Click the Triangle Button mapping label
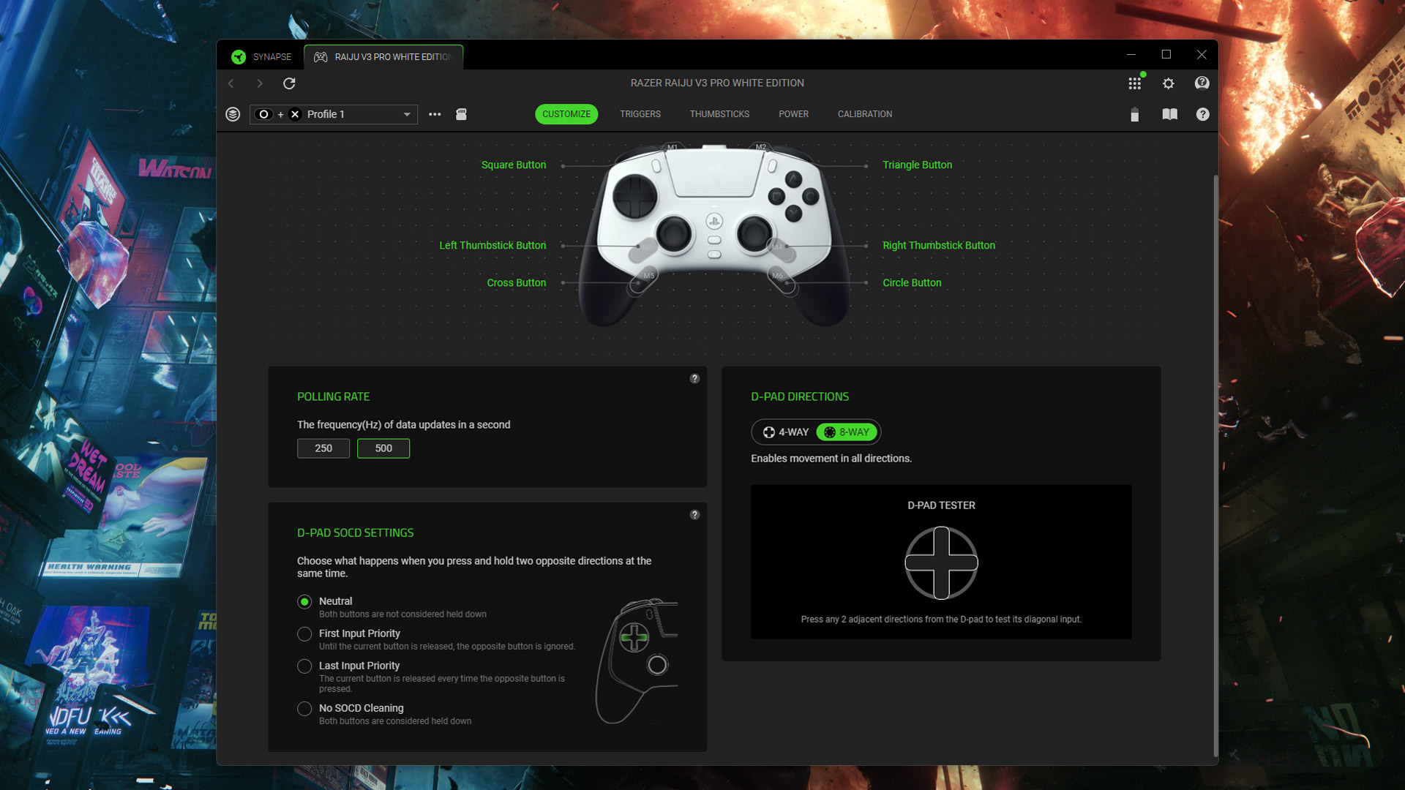This screenshot has height=790, width=1405. tap(916, 165)
